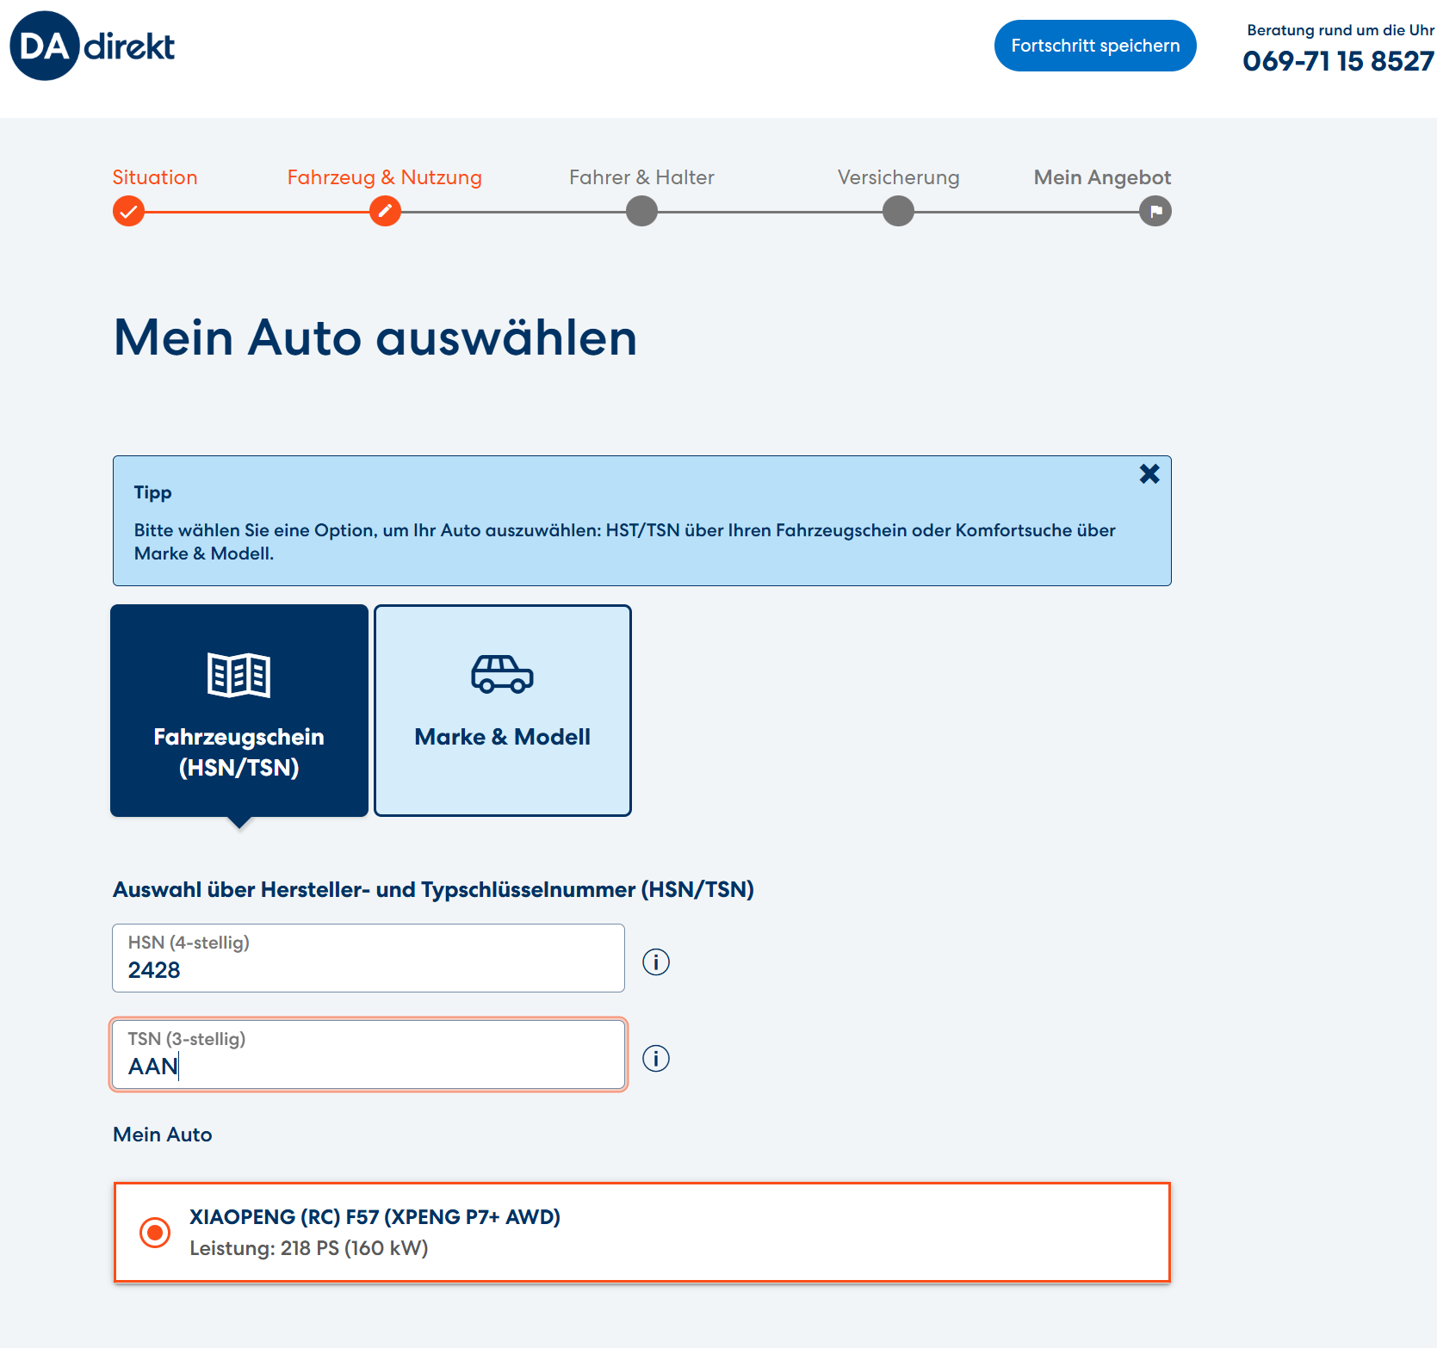
Task: Click the Mein Auto auswählen heading
Action: [x=375, y=337]
